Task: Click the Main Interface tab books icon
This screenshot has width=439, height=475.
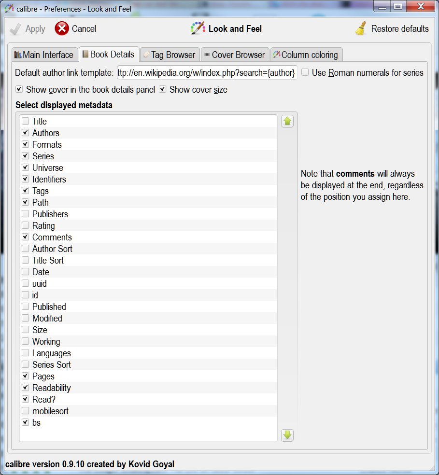Action: click(18, 55)
